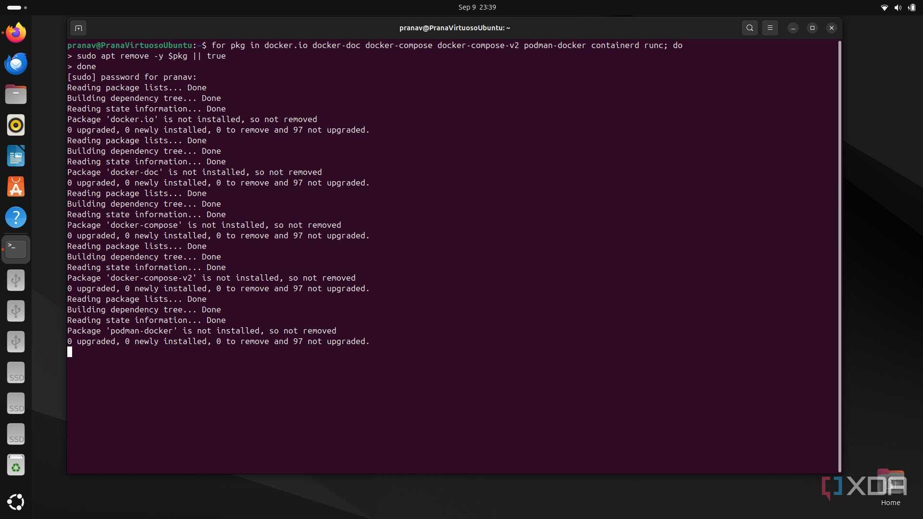Click the 'sudo apt remove -y $pkg || true' line
This screenshot has width=923, height=519.
pyautogui.click(x=147, y=56)
